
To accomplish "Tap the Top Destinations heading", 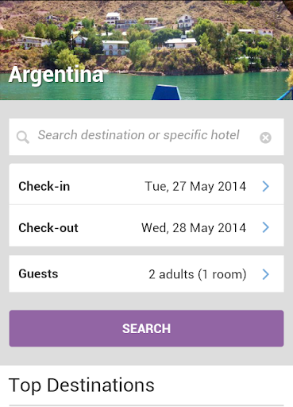I will 82,385.
